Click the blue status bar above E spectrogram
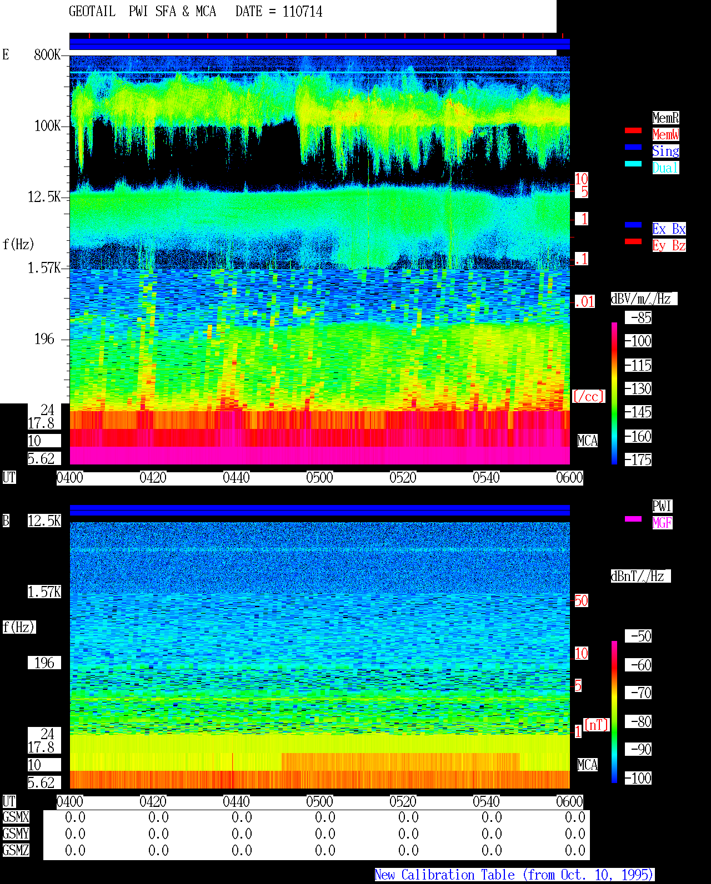The width and height of the screenshot is (711, 884). [319, 44]
